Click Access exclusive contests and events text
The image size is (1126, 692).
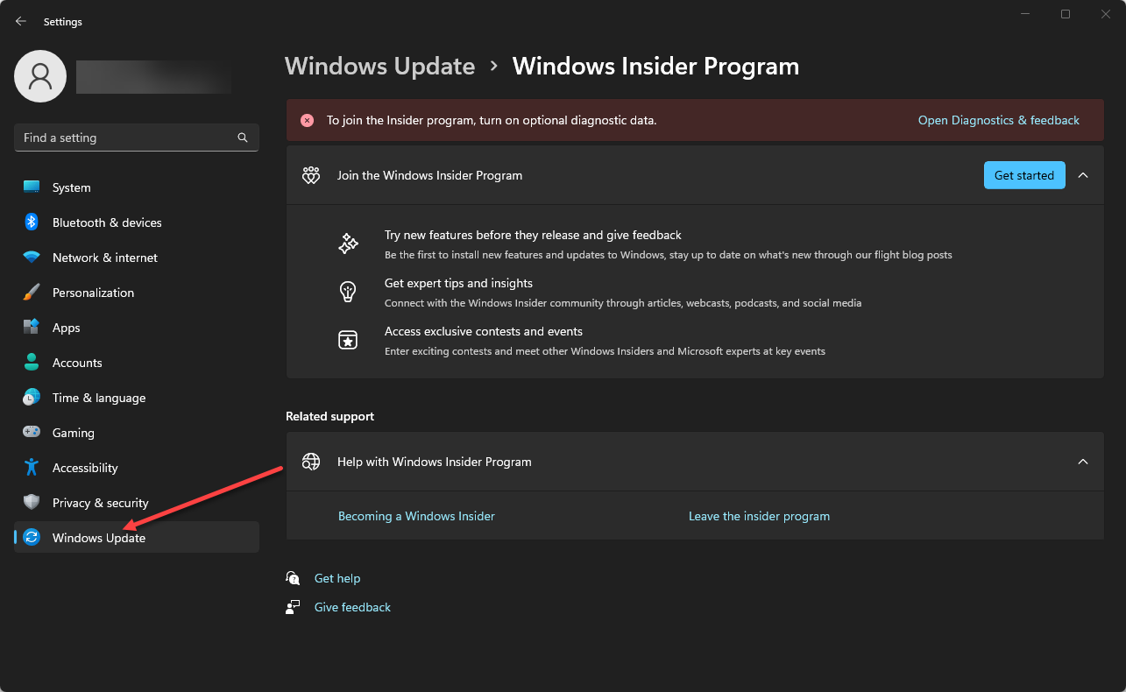pos(484,331)
